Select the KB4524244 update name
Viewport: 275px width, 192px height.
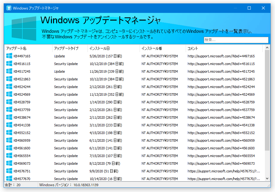[22, 87]
